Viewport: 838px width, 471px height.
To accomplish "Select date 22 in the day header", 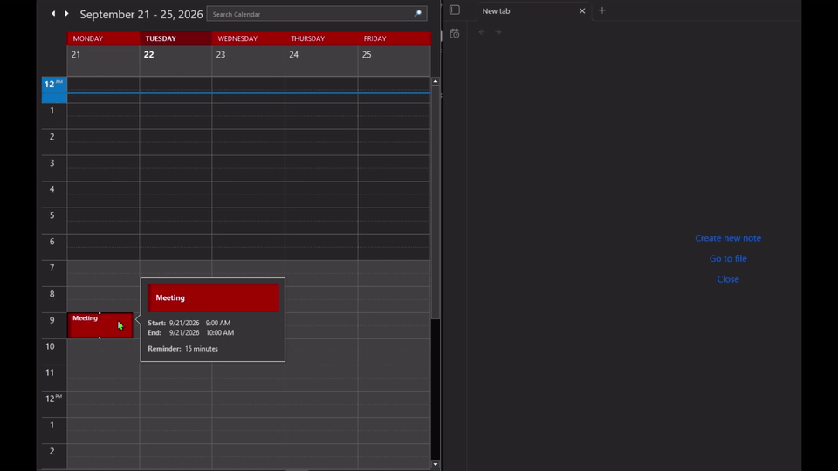I will click(x=148, y=54).
